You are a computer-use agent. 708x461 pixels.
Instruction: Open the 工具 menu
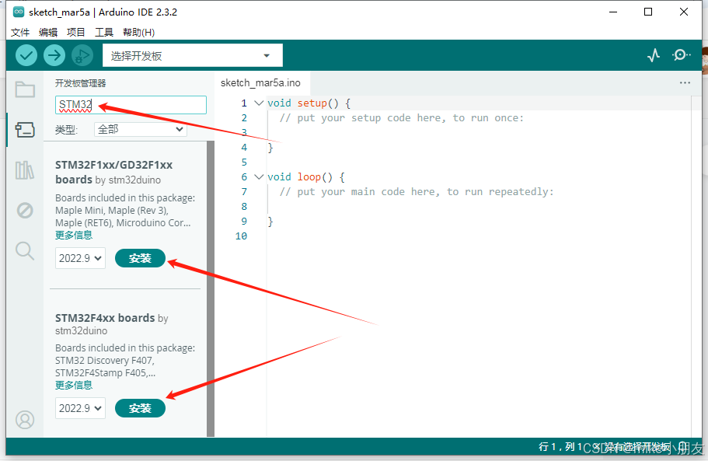pos(104,32)
